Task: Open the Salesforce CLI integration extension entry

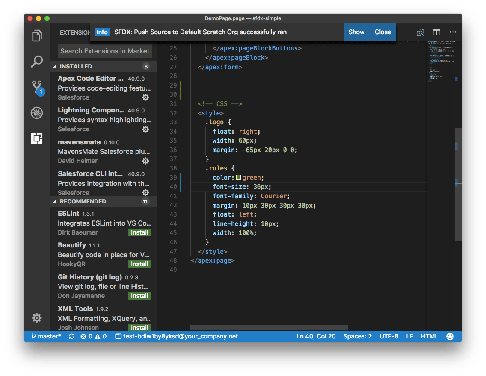Action: coord(104,182)
